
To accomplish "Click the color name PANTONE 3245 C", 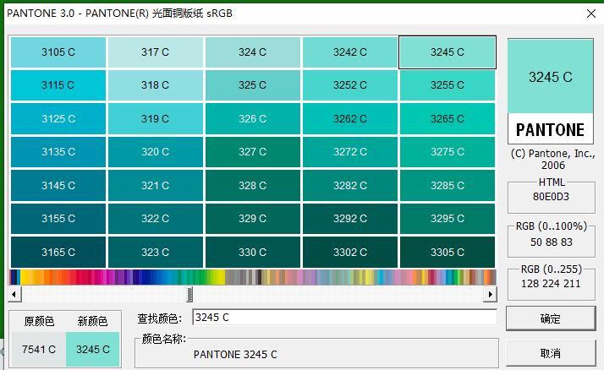I will click(235, 355).
